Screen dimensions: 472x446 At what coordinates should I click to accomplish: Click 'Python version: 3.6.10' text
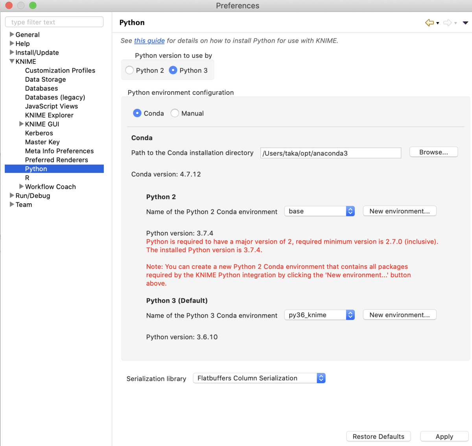click(182, 337)
